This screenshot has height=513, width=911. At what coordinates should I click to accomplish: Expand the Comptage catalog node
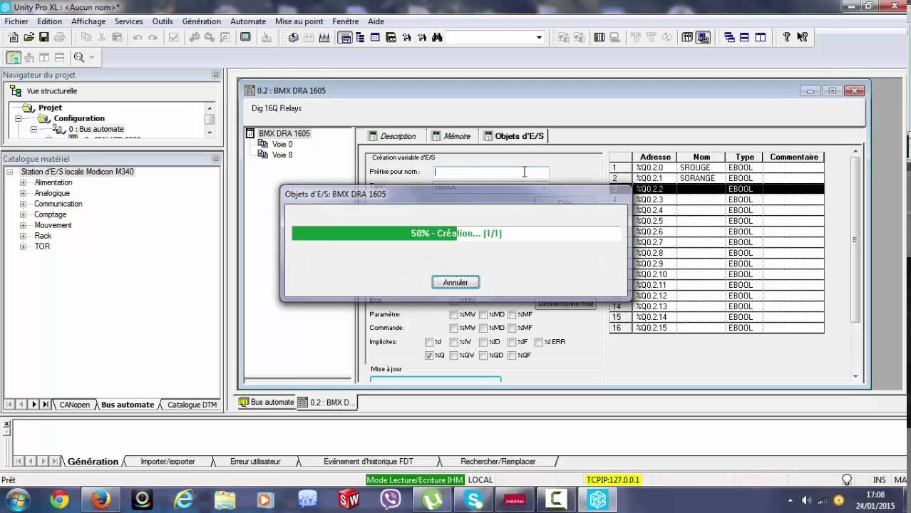coord(23,214)
